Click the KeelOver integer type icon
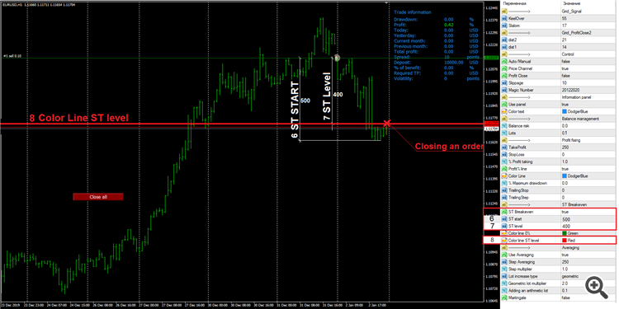The height and width of the screenshot is (309, 619). (503, 18)
